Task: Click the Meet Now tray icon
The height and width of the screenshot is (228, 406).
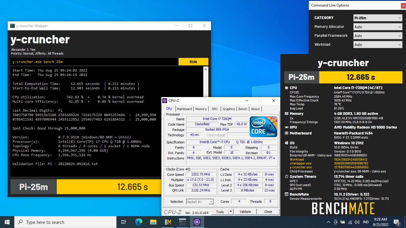Action: 336,222
